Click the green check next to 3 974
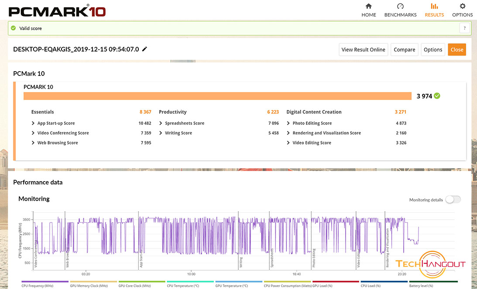477x289 pixels. 437,96
